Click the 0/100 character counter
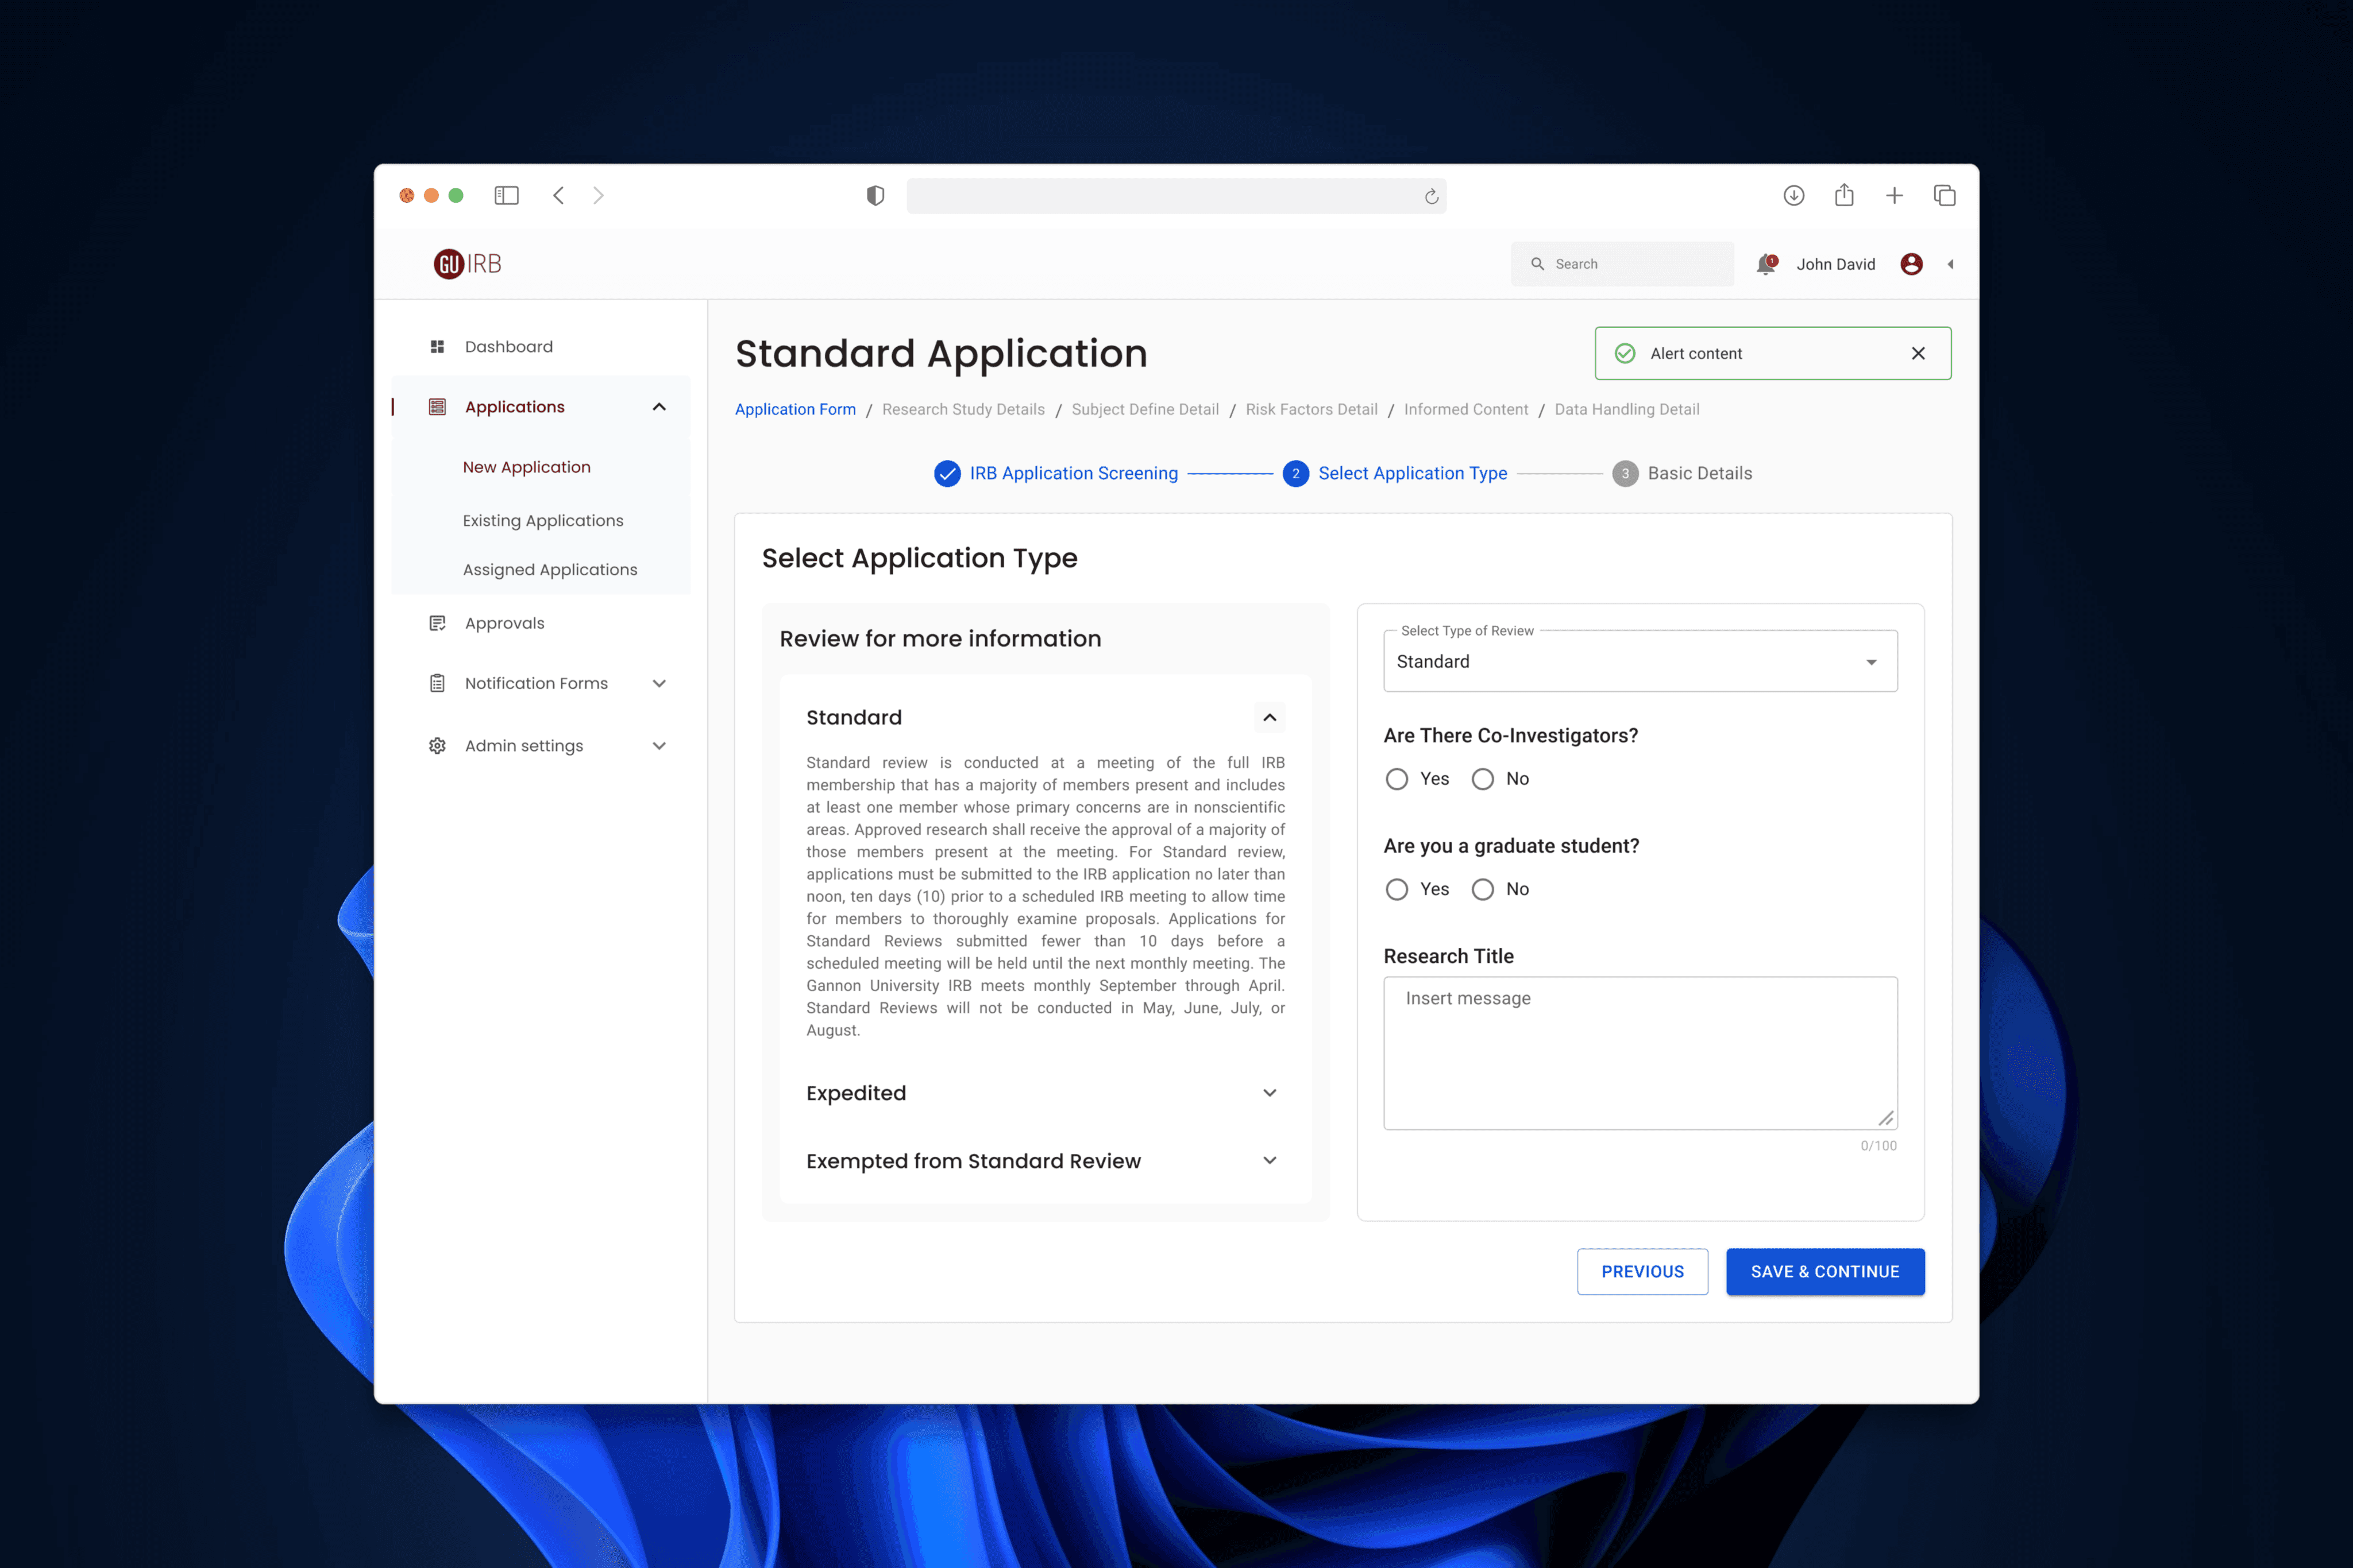This screenshot has width=2353, height=1568. point(1878,1146)
